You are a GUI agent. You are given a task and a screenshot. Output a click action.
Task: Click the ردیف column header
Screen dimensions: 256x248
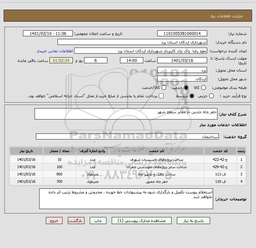coord(241,151)
